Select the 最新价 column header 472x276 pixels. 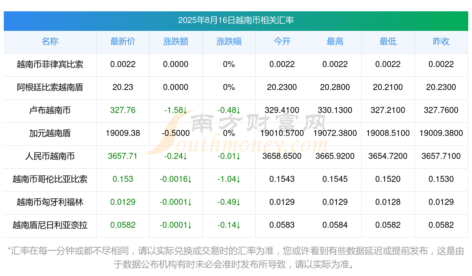(123, 41)
